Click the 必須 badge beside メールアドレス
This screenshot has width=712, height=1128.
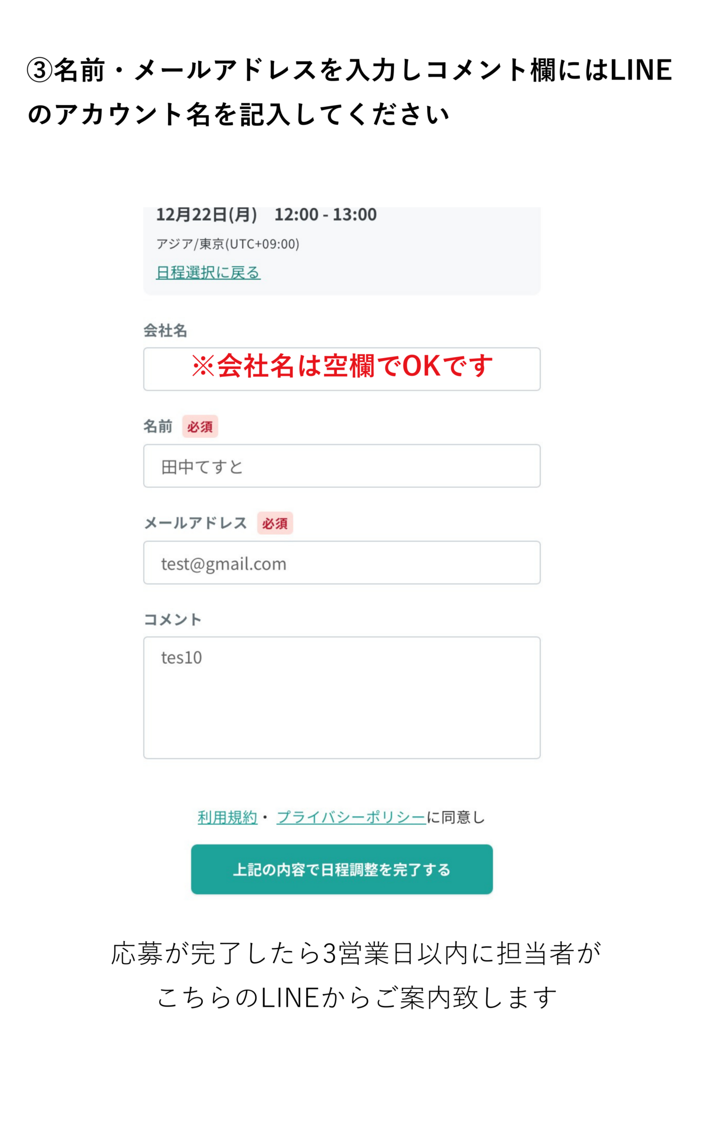point(275,523)
